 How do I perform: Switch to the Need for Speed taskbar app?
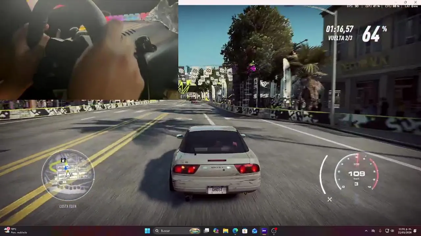(x=264, y=231)
